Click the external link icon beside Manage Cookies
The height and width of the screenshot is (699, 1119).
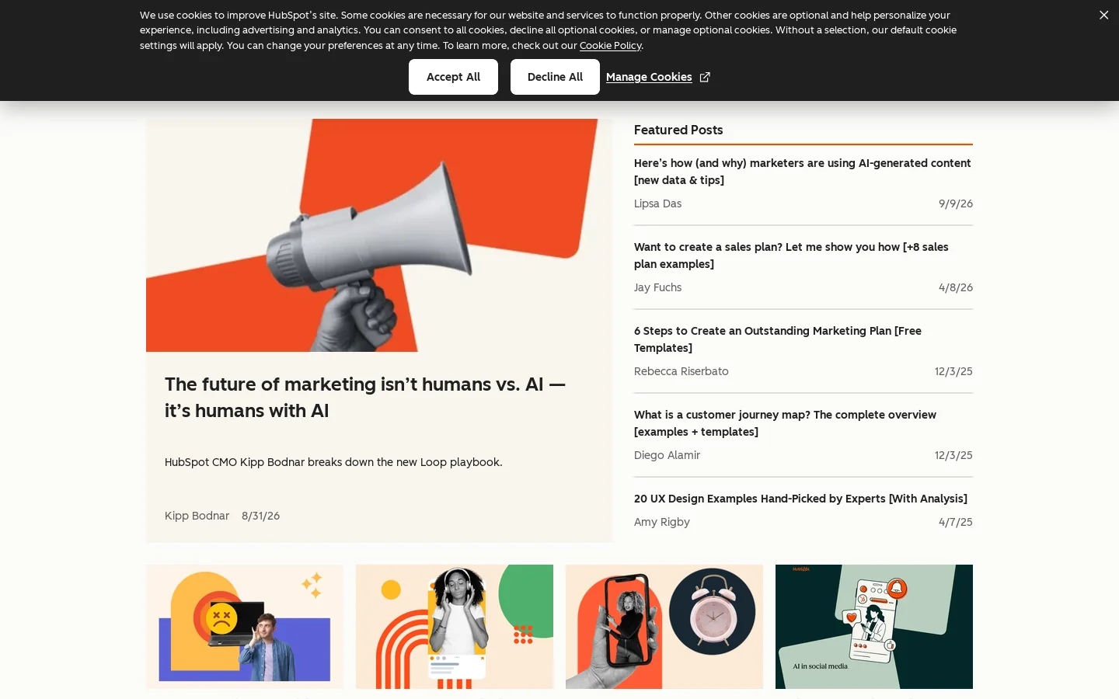[x=705, y=77]
